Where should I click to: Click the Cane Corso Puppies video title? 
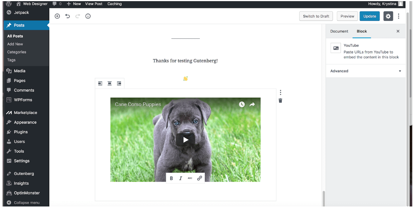(x=138, y=104)
